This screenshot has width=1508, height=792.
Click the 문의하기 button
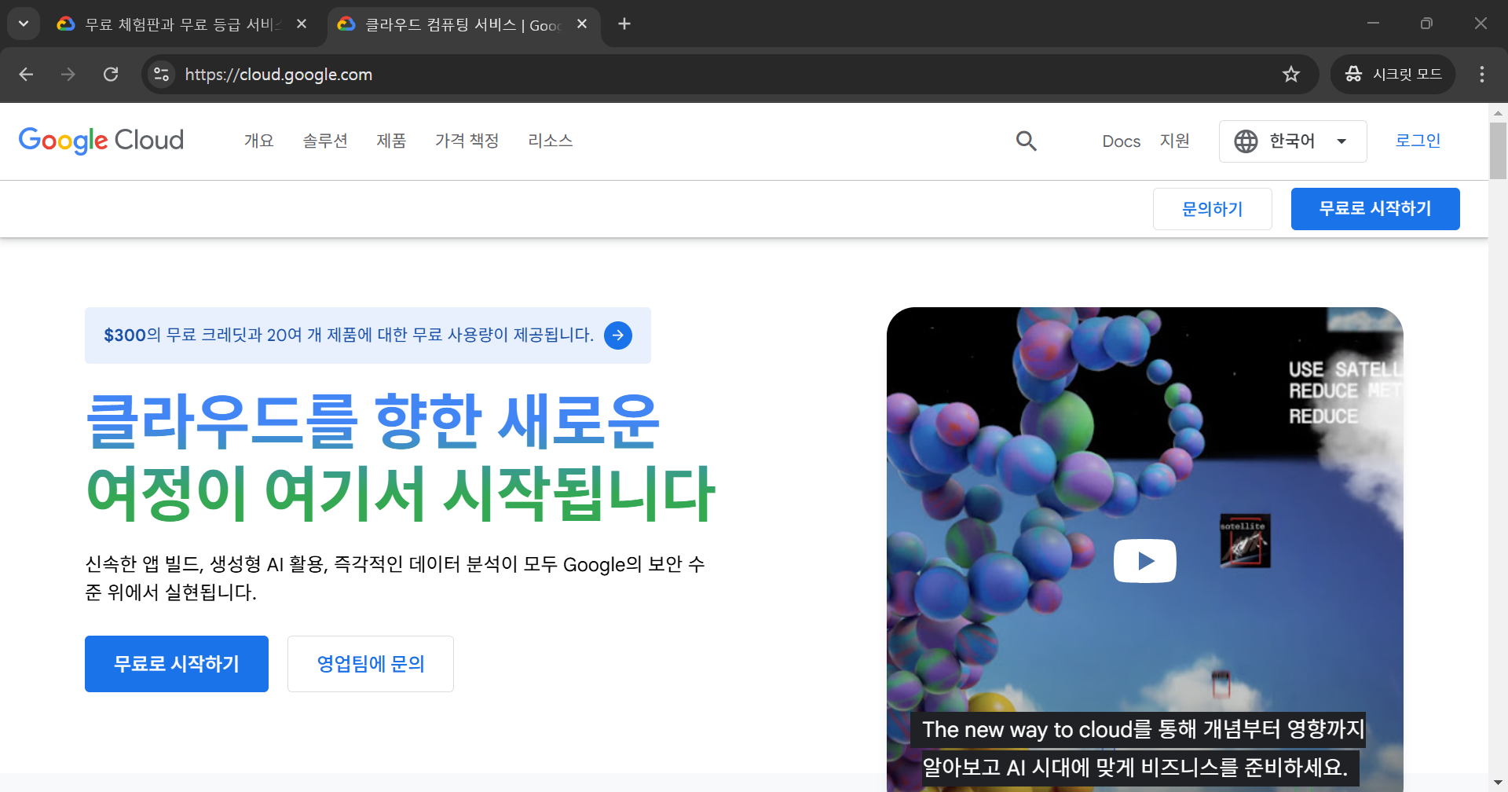[x=1213, y=209]
